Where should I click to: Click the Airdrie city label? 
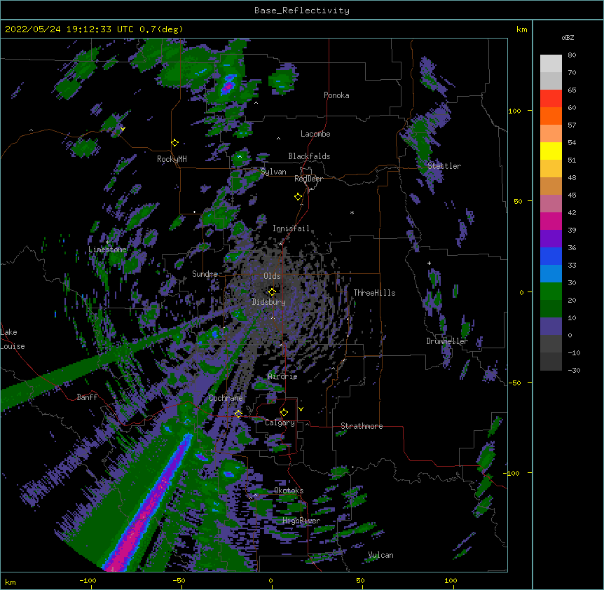pyautogui.click(x=282, y=376)
